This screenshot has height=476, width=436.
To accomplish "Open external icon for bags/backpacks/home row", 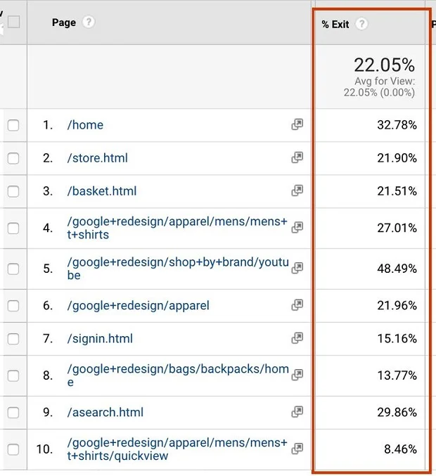I will click(x=297, y=374).
